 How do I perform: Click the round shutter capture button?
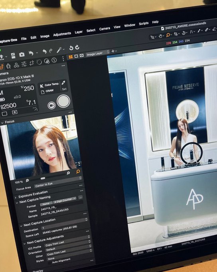63,101
